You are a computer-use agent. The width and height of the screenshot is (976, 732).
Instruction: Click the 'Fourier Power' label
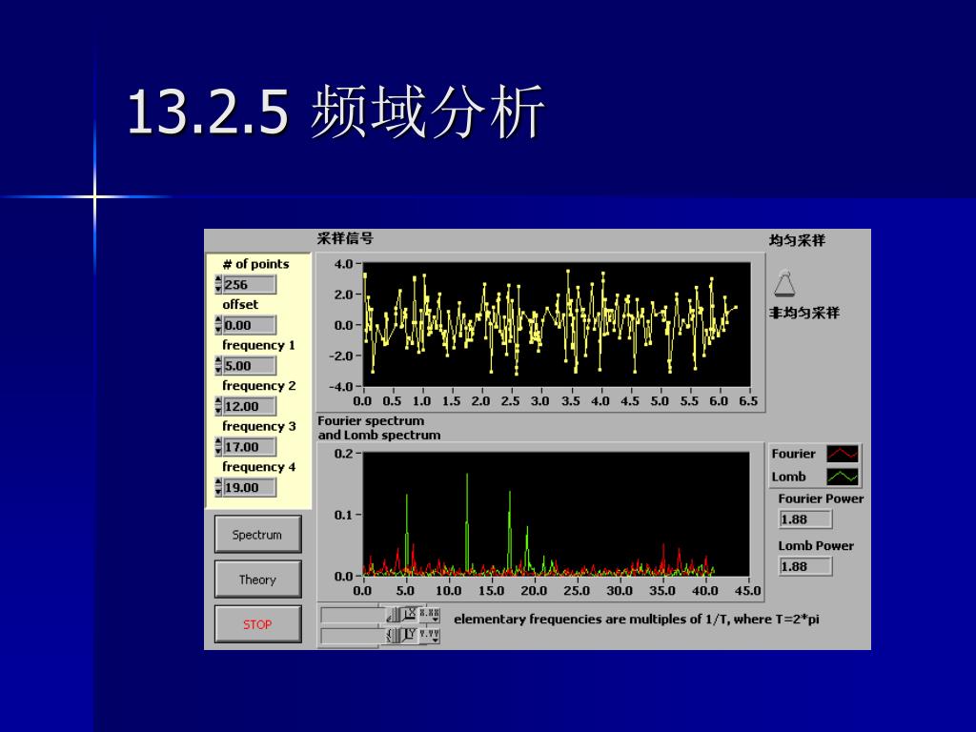[821, 498]
